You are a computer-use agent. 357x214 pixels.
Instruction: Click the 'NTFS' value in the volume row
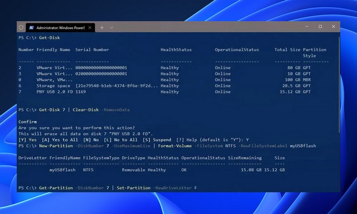pyautogui.click(x=88, y=169)
